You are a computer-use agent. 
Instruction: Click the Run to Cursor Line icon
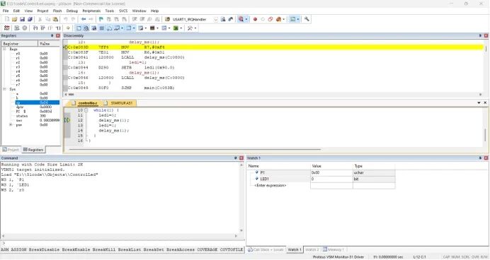(58, 28)
